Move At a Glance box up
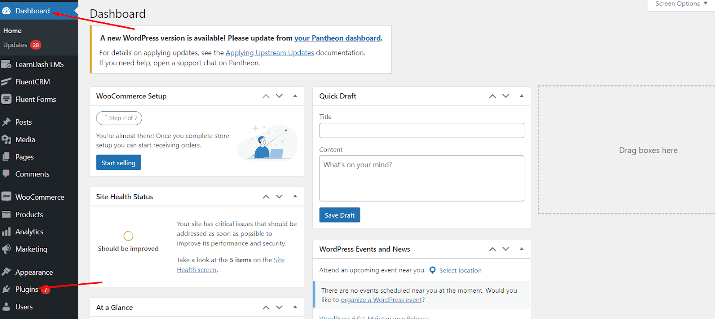 click(266, 307)
